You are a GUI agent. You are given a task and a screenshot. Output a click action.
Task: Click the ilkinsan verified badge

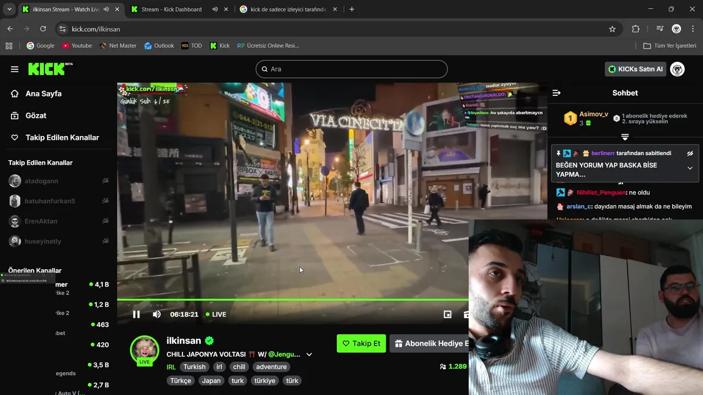coord(209,341)
